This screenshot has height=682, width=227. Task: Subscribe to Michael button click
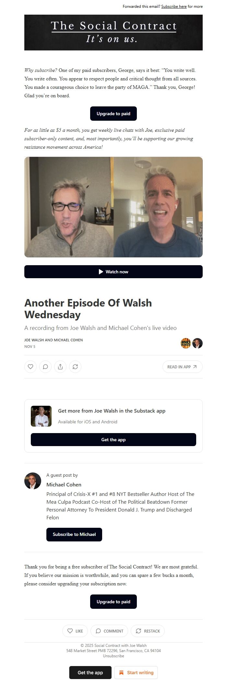(74, 535)
